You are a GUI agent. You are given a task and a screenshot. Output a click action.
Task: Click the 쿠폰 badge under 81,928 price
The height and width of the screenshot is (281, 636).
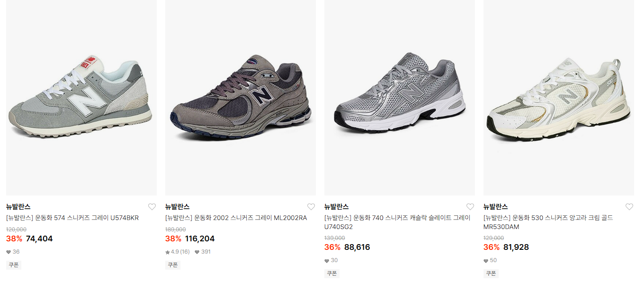point(491,273)
